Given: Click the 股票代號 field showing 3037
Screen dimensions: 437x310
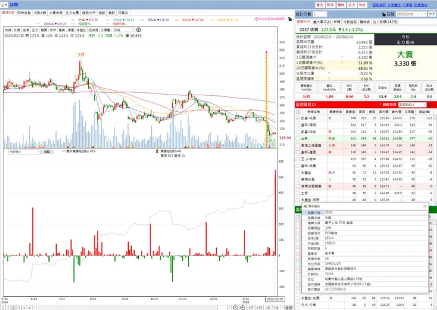Looking at the screenshot, I should coord(376,212).
